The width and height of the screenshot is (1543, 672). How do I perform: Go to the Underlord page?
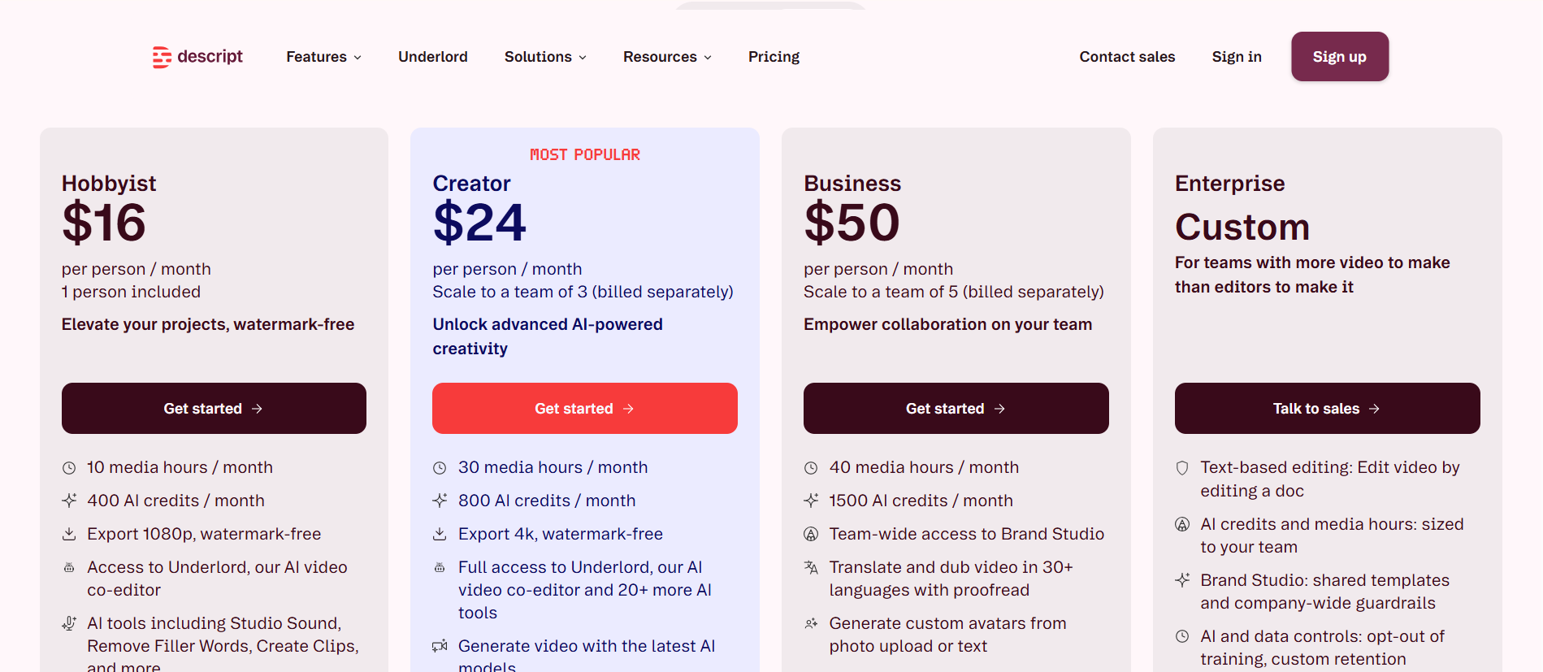pos(433,57)
